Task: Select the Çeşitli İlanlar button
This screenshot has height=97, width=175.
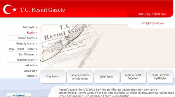Action: (107, 77)
